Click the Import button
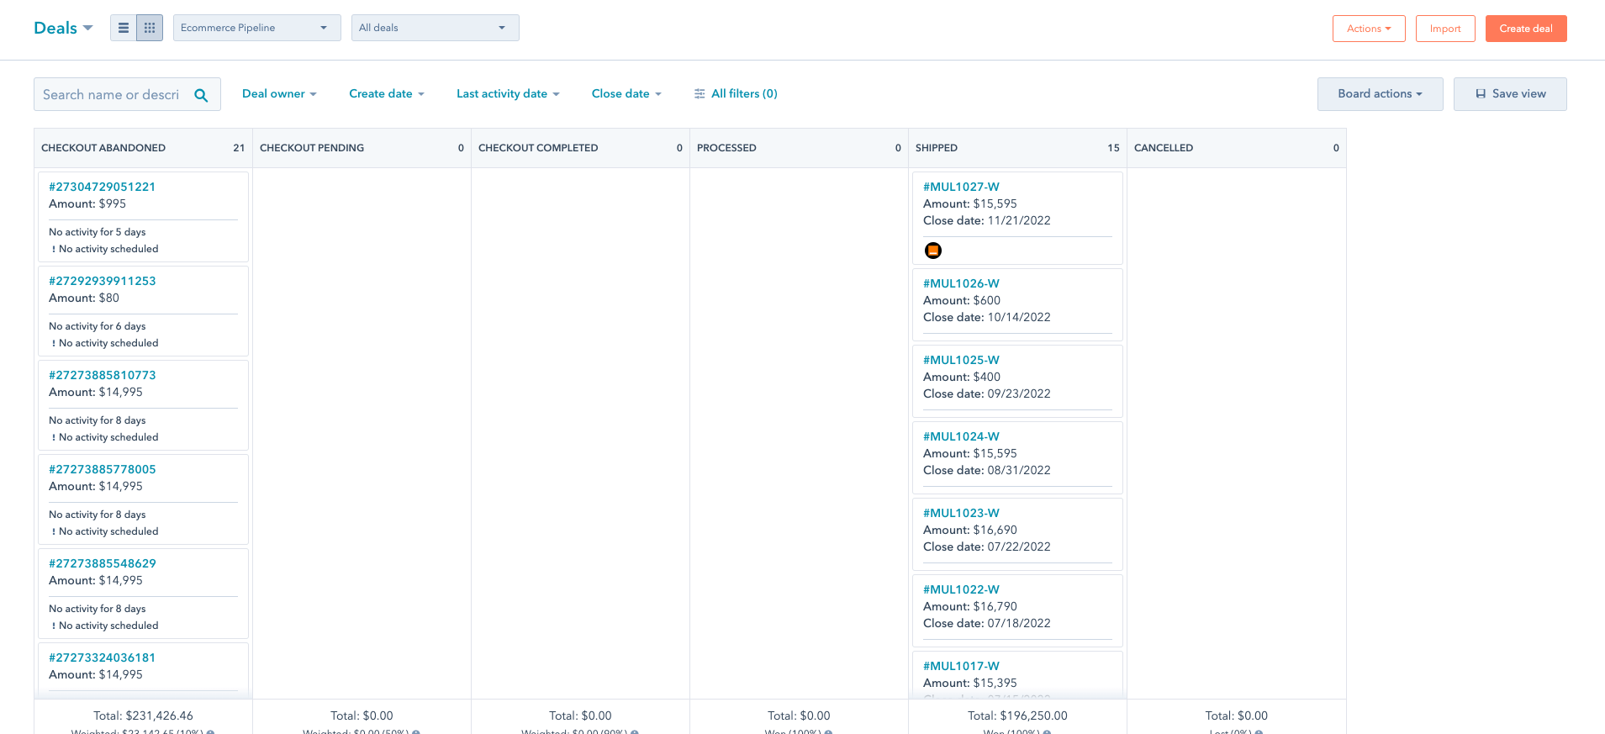Screen dimensions: 1605x734 pyautogui.click(x=1444, y=29)
